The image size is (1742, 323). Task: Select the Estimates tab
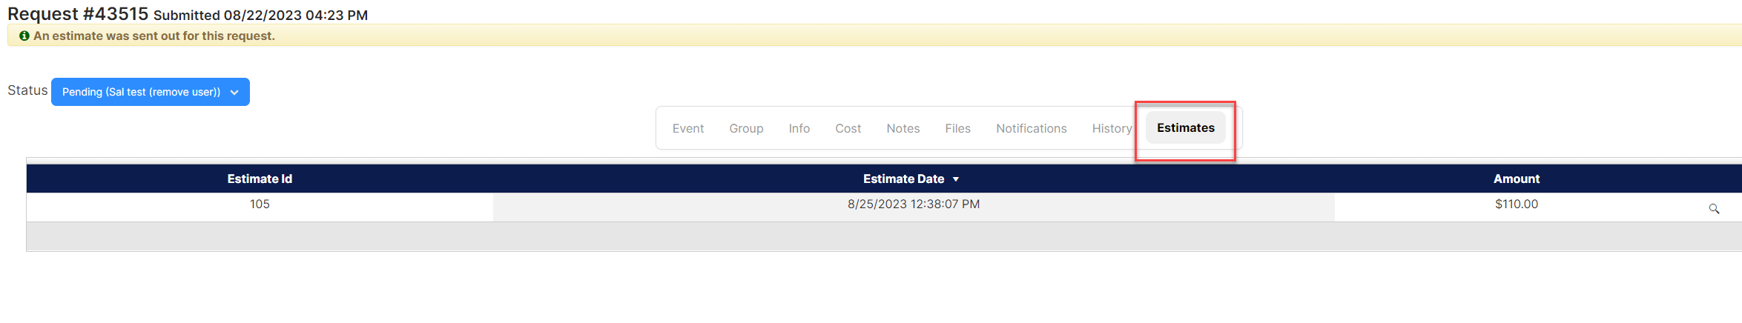[x=1185, y=127]
